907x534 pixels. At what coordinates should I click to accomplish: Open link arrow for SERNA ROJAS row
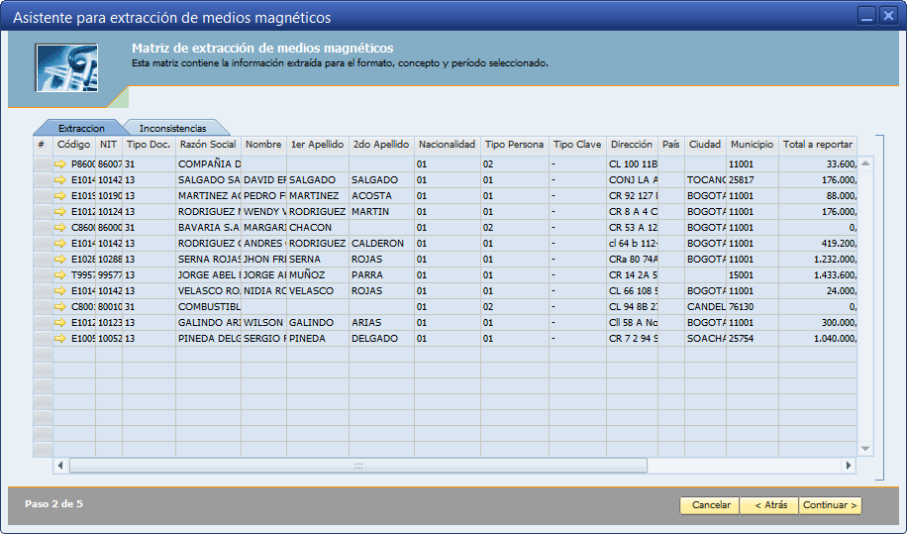point(60,260)
